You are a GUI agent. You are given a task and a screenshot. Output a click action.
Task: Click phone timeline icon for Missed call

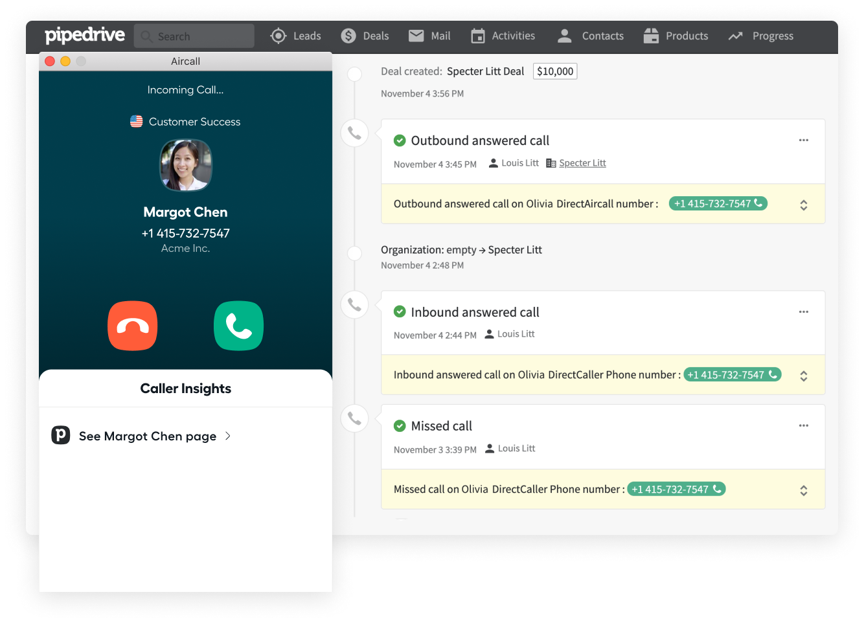click(x=355, y=419)
